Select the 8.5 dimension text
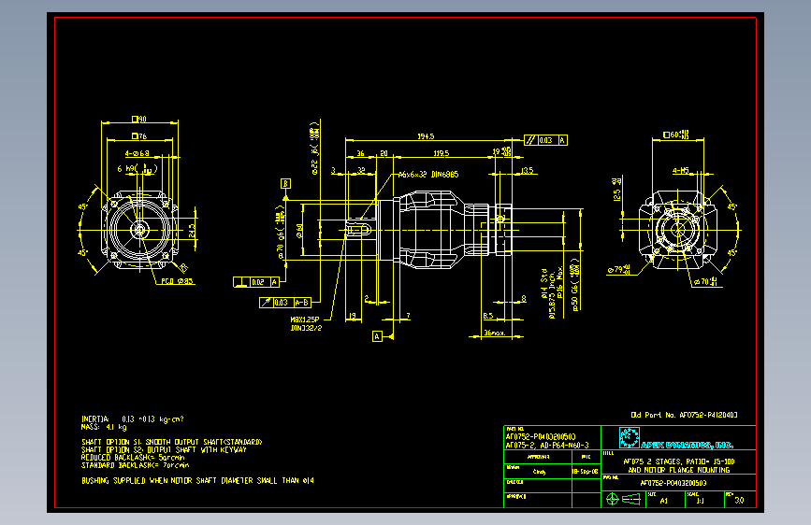The width and height of the screenshot is (811, 525). pyautogui.click(x=488, y=317)
